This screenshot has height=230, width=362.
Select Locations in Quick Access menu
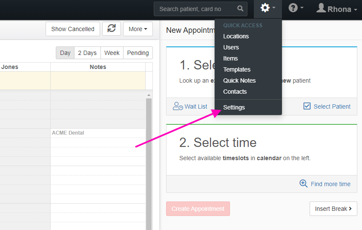pyautogui.click(x=236, y=36)
